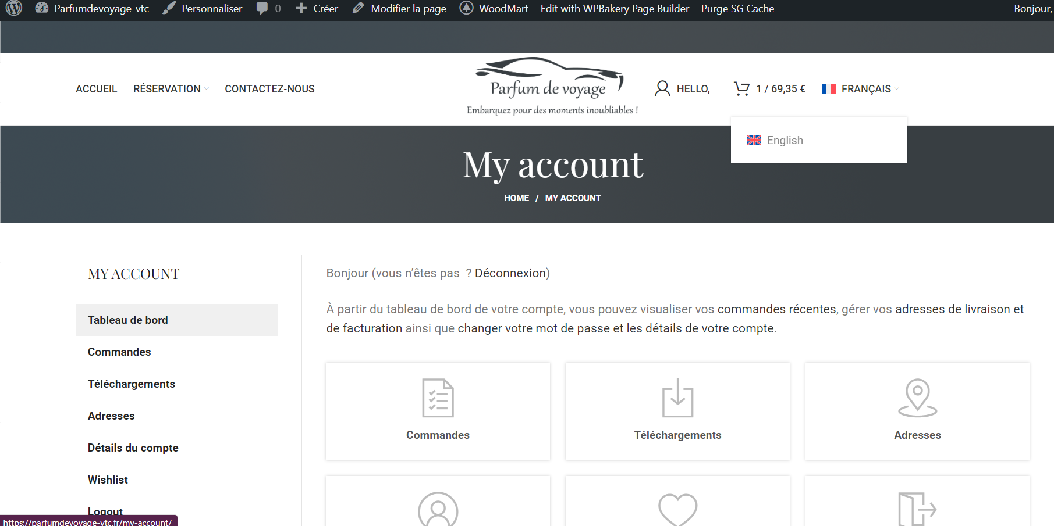Open WoodMart admin bar menu
The width and height of the screenshot is (1054, 526).
tap(503, 9)
